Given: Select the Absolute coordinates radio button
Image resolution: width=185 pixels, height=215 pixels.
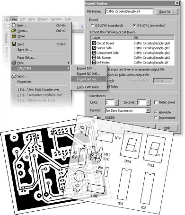Looking at the screenshot, I should click(156, 112).
